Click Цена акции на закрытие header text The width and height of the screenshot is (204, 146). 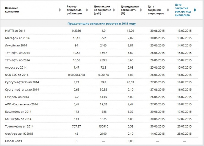click(102, 10)
